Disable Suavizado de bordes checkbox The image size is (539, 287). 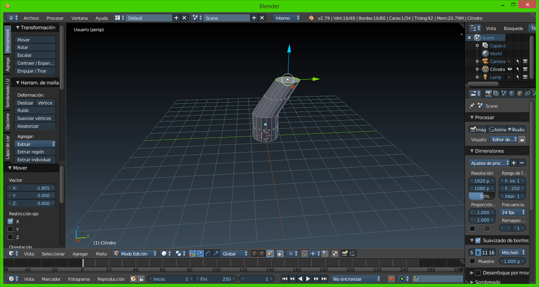tap(478, 240)
